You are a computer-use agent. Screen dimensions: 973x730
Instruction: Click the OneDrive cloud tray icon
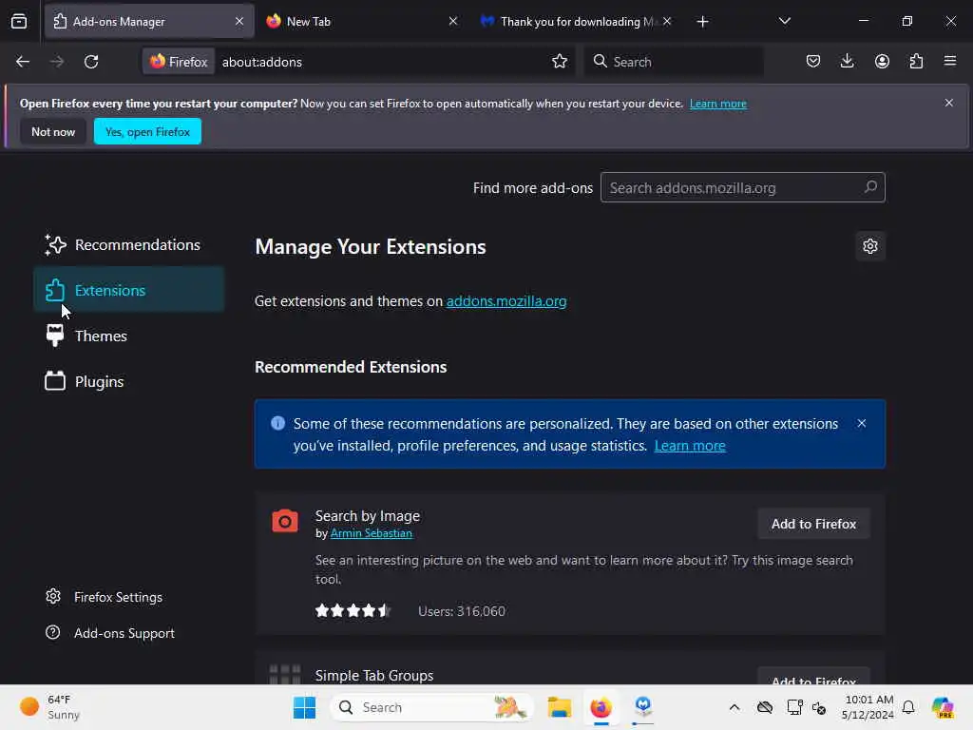click(x=765, y=707)
